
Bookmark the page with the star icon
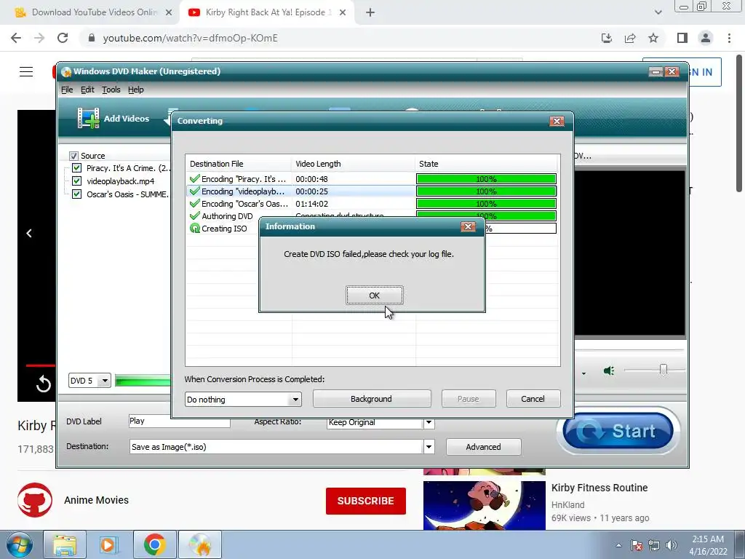pyautogui.click(x=653, y=38)
